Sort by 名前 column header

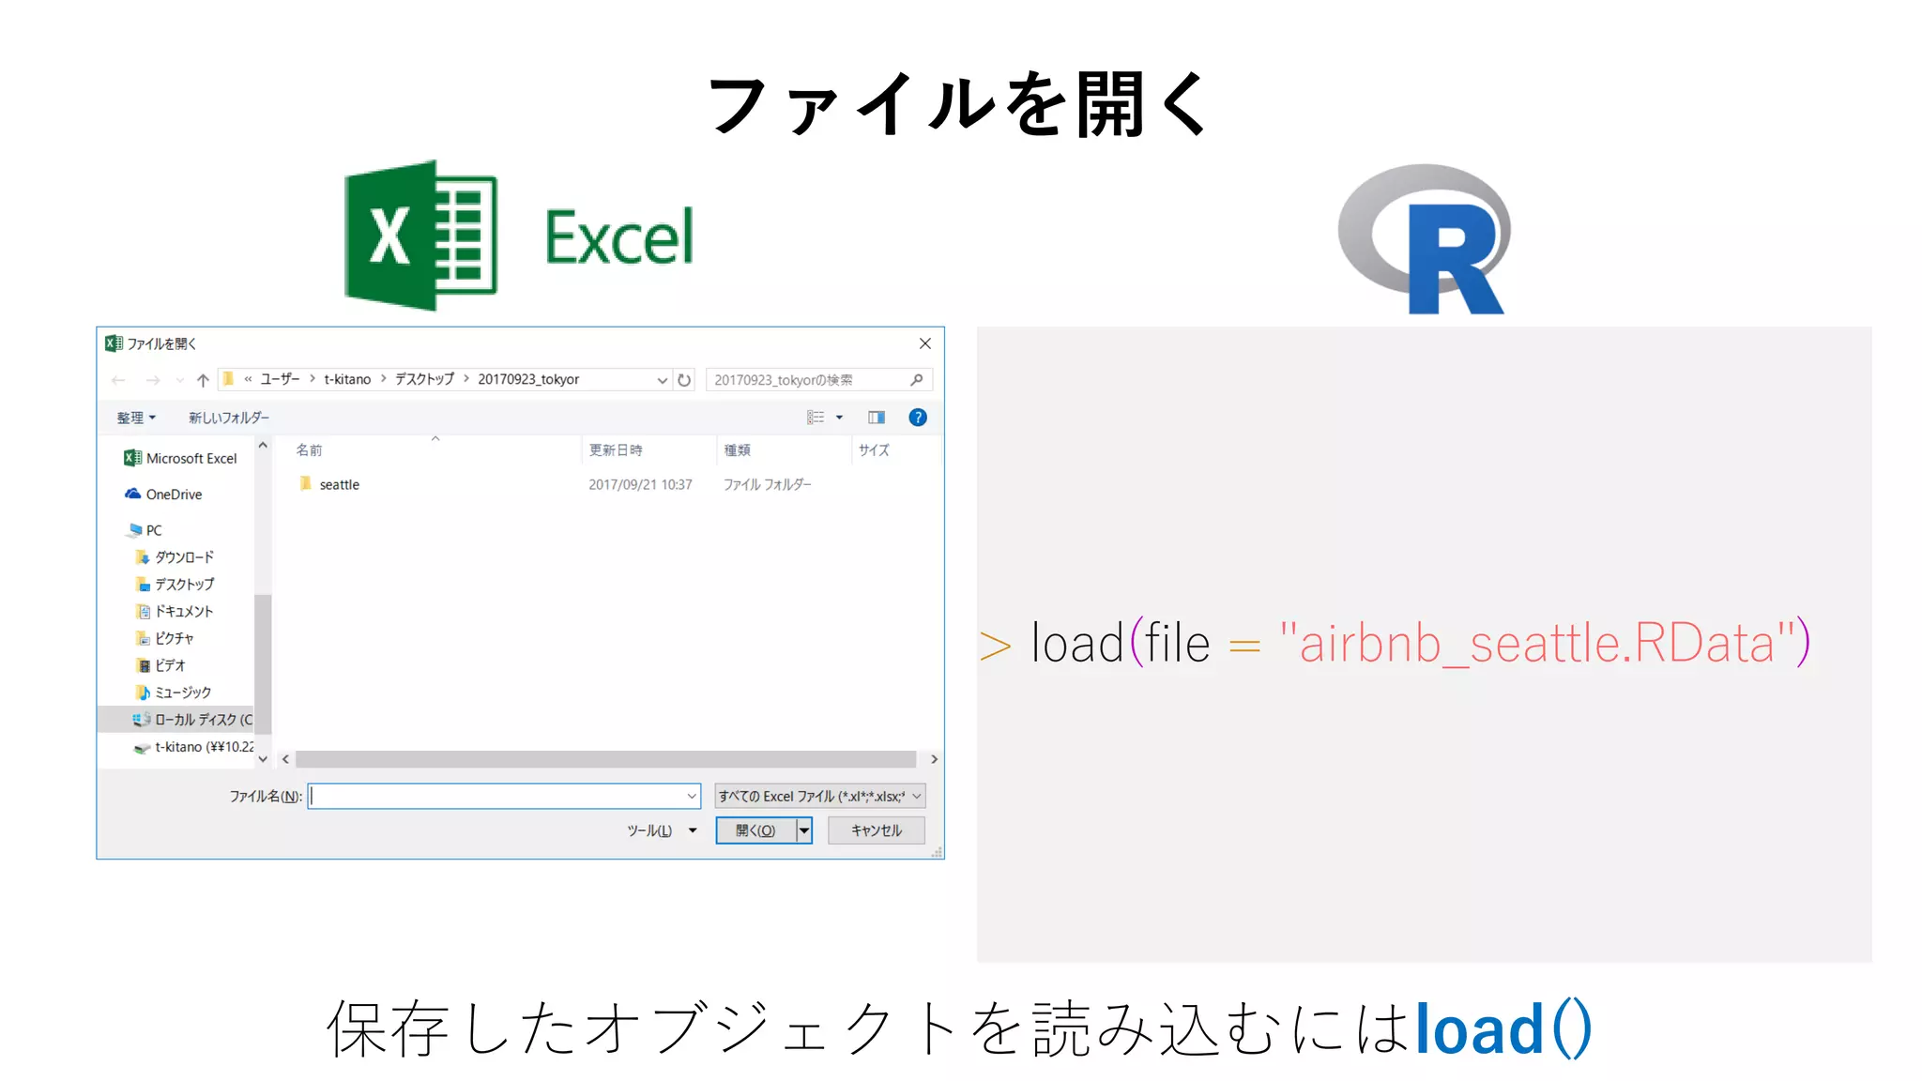pos(309,450)
